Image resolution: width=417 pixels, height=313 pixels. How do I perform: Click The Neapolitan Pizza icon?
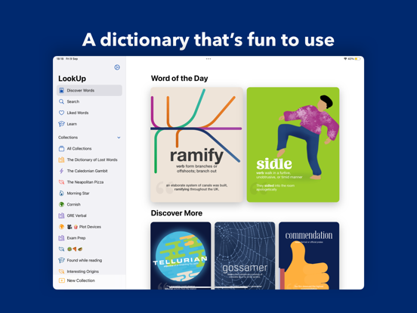61,182
